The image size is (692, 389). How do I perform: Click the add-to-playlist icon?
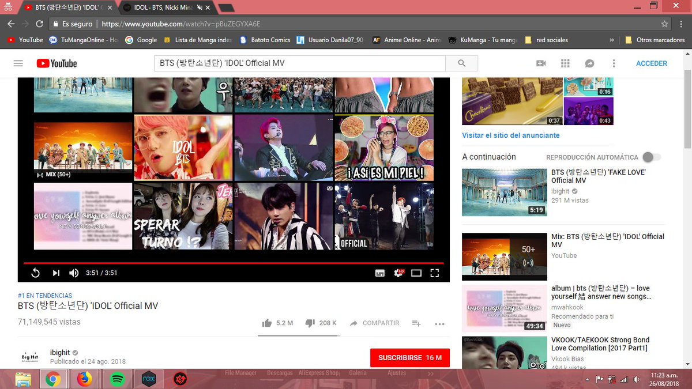point(416,323)
